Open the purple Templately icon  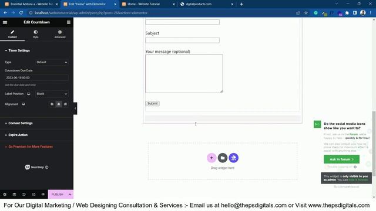point(234,158)
